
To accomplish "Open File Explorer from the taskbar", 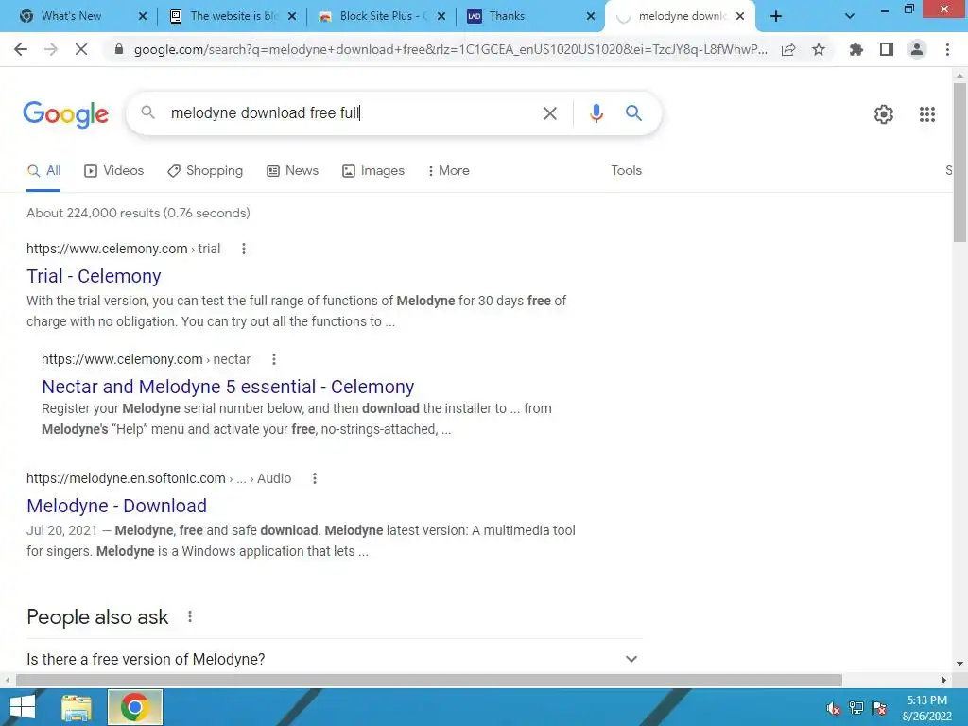I will [76, 707].
